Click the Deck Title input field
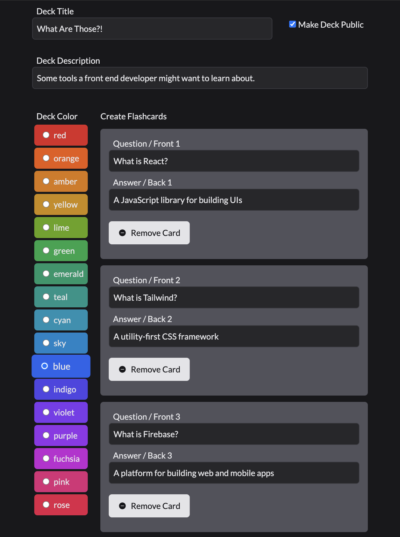 coord(152,29)
